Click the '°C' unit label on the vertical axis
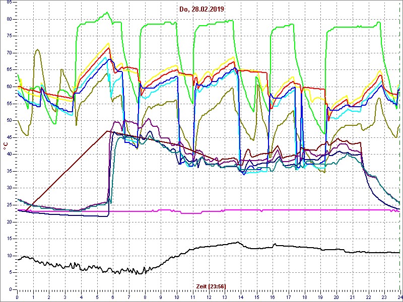403x302 pixels. point(6,146)
